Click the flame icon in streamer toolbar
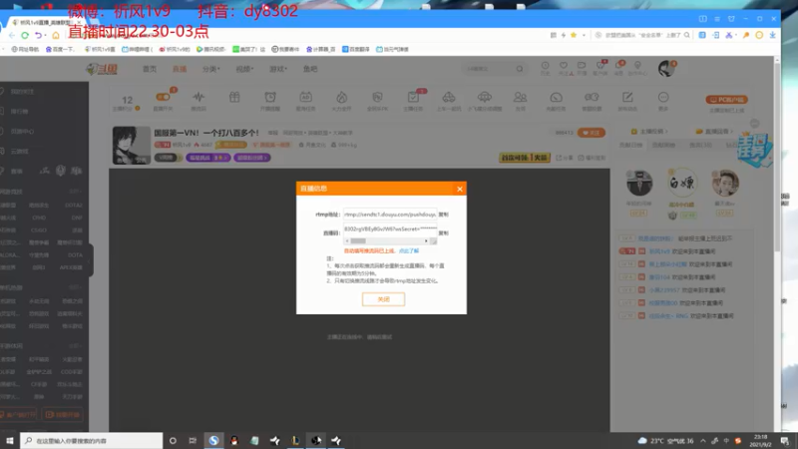 [x=341, y=97]
